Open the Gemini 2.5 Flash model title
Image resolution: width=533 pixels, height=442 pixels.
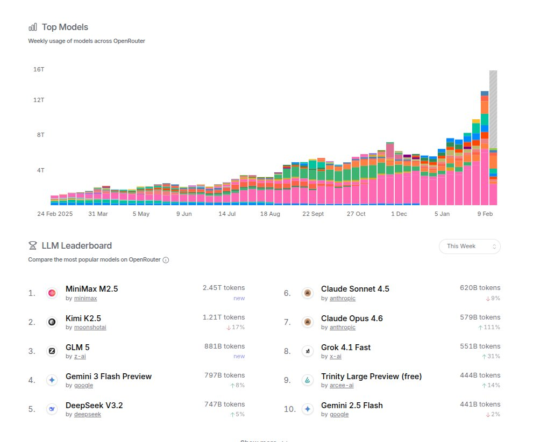point(352,405)
